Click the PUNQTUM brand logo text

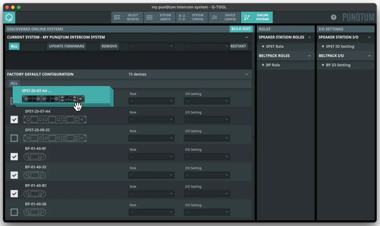tap(358, 18)
